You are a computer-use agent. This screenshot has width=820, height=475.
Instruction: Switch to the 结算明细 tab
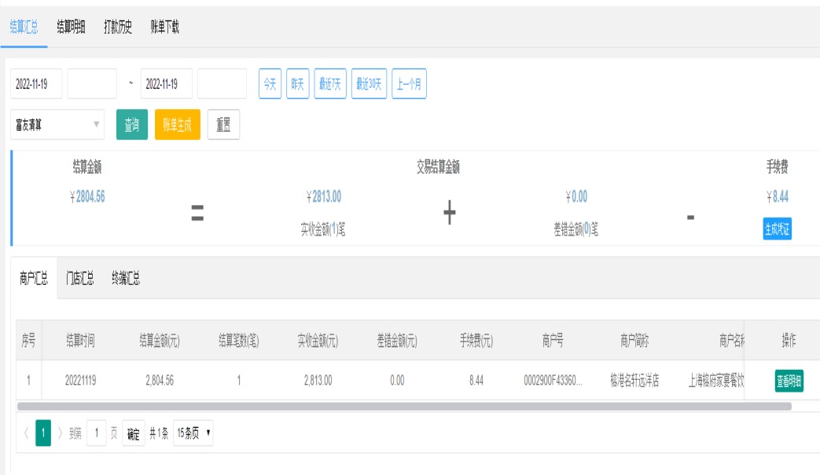click(x=71, y=27)
